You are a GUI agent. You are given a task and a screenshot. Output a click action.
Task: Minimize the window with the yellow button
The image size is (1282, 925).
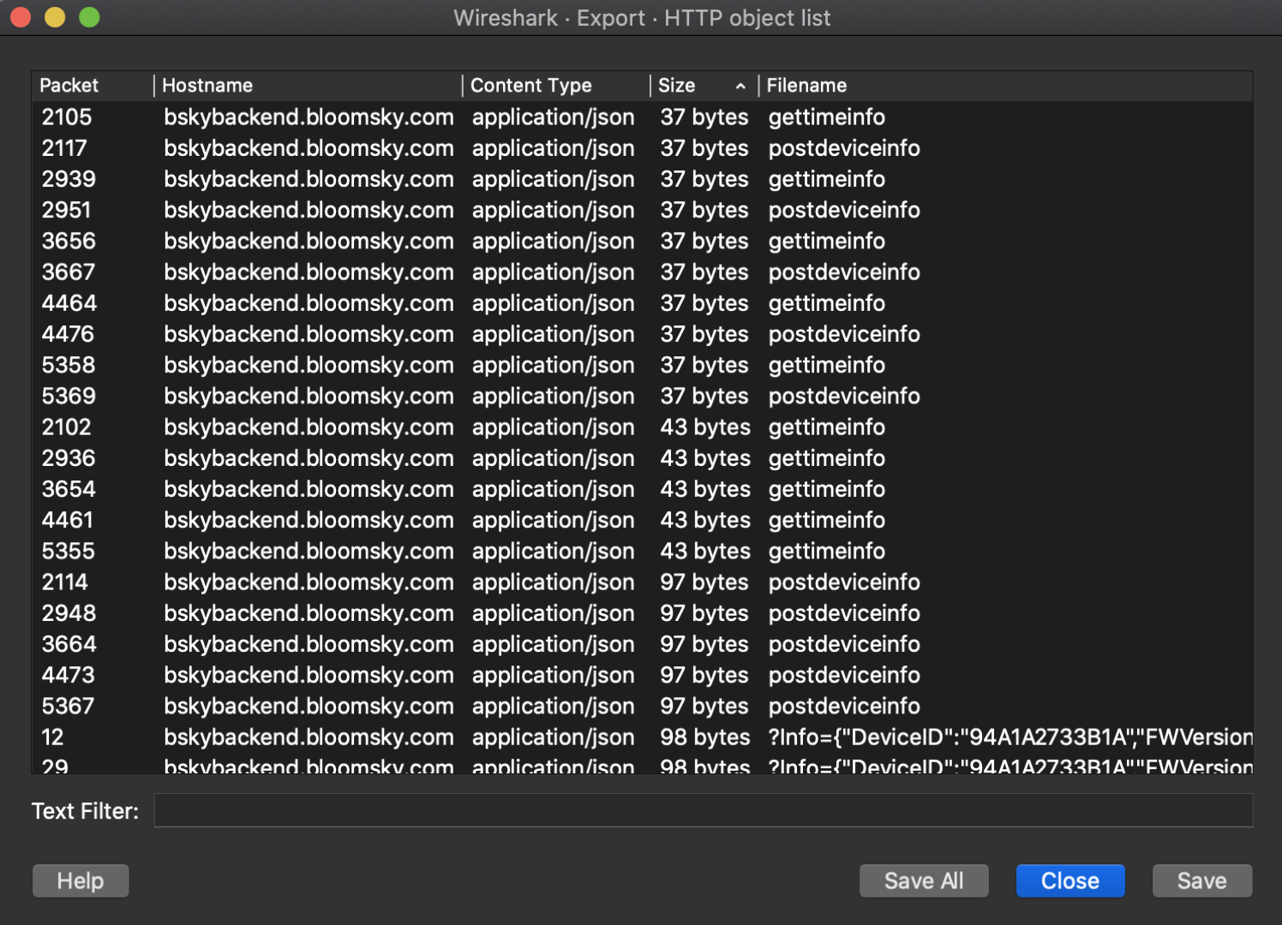55,17
